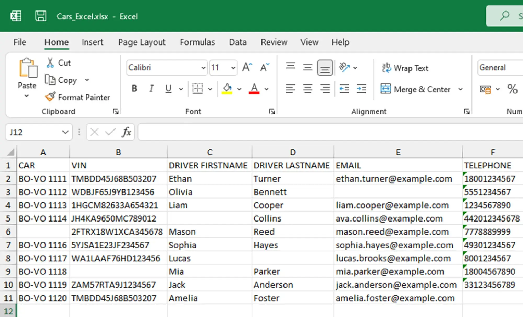The image size is (523, 317).
Task: Apply cell borders icon
Action: tap(197, 89)
